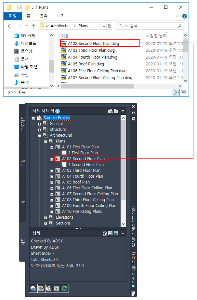Select A105 Roof Plan.dwg file

pos(86,64)
